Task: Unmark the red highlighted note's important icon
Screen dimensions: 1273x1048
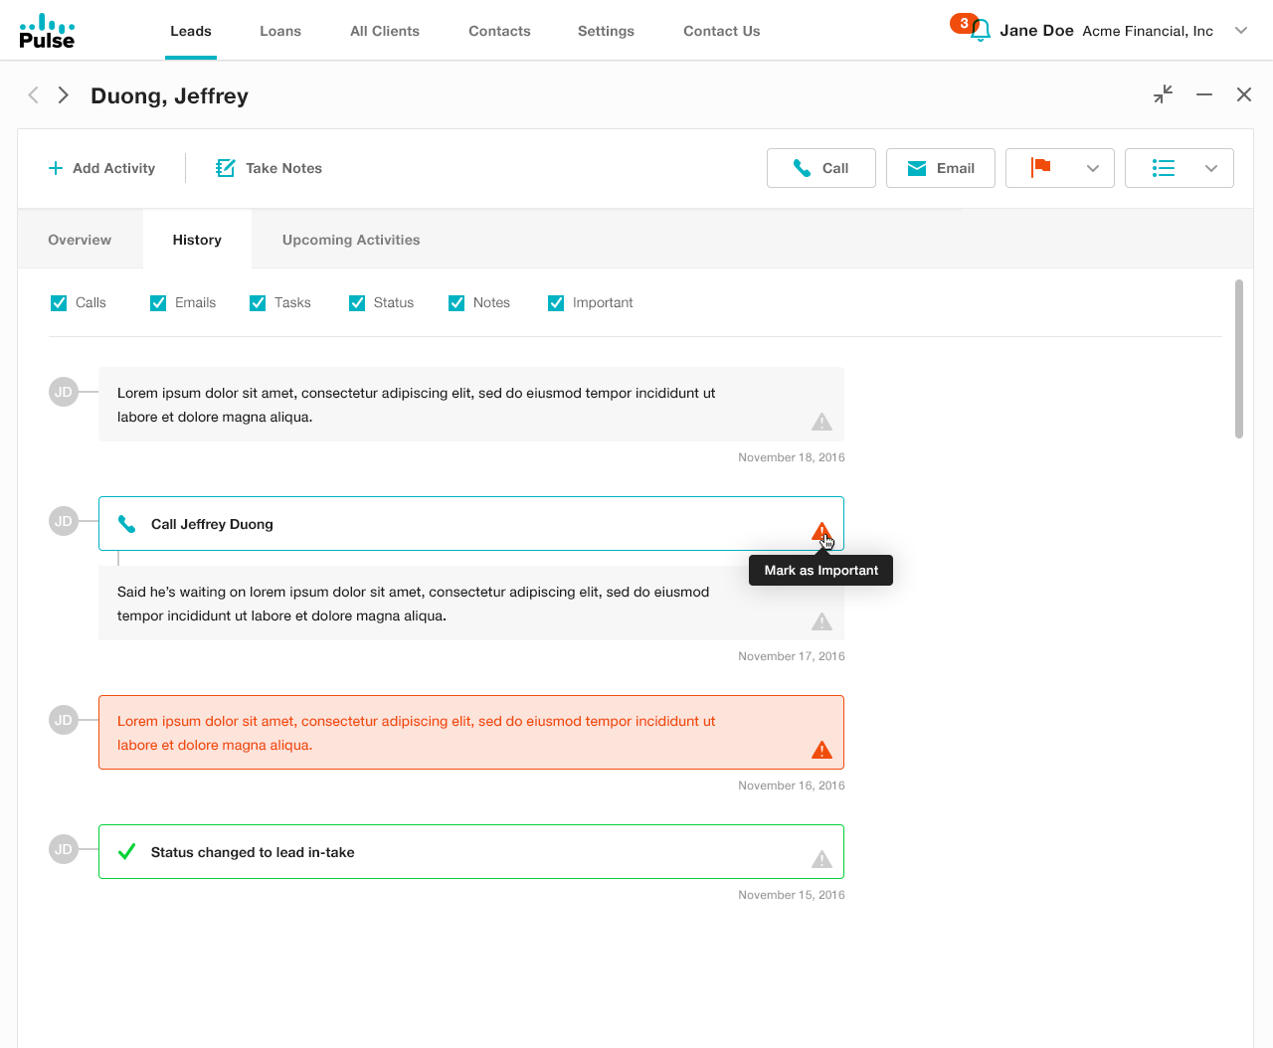Action: (821, 750)
